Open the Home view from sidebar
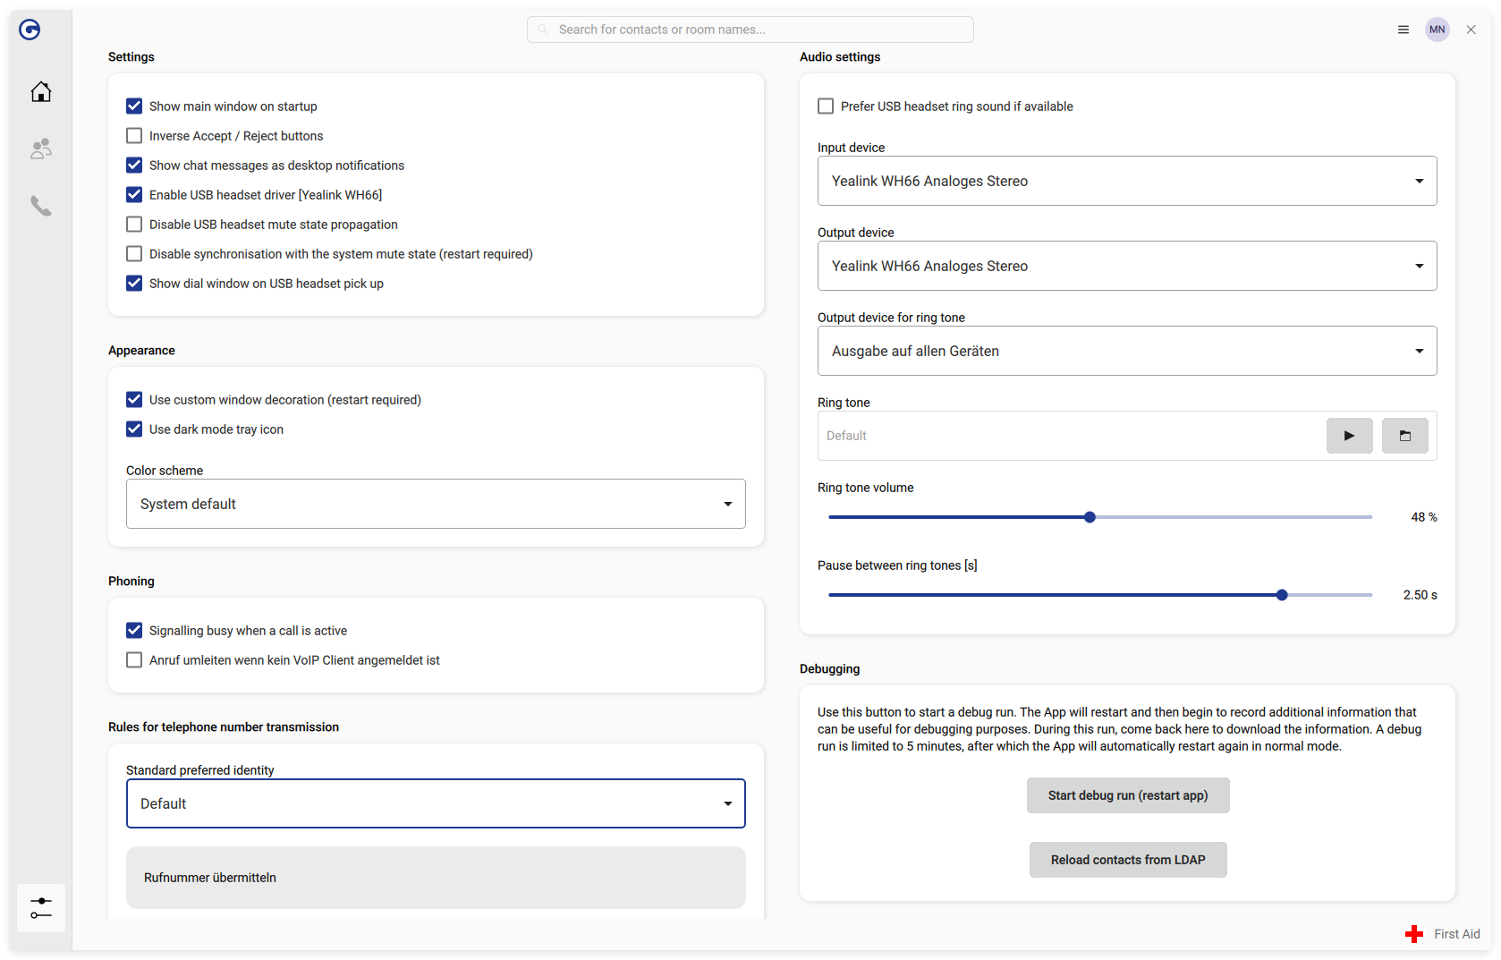The width and height of the screenshot is (1501, 960). (40, 91)
